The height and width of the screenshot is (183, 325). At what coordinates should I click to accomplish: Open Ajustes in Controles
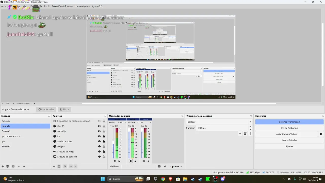tap(289, 146)
